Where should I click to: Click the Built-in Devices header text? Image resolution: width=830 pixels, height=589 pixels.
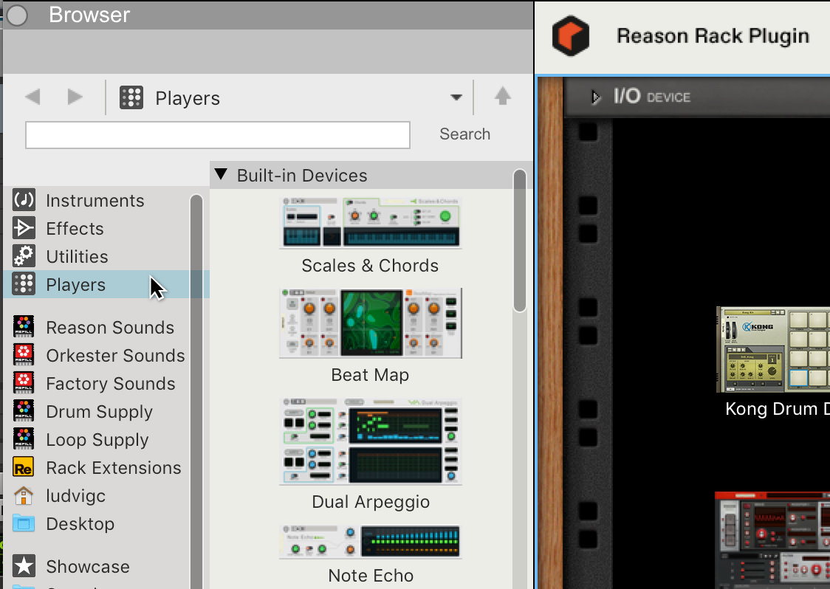[302, 175]
